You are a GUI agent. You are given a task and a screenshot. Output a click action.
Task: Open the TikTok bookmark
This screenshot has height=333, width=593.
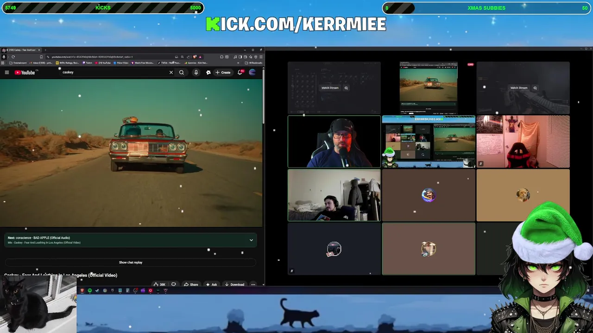click(x=169, y=62)
